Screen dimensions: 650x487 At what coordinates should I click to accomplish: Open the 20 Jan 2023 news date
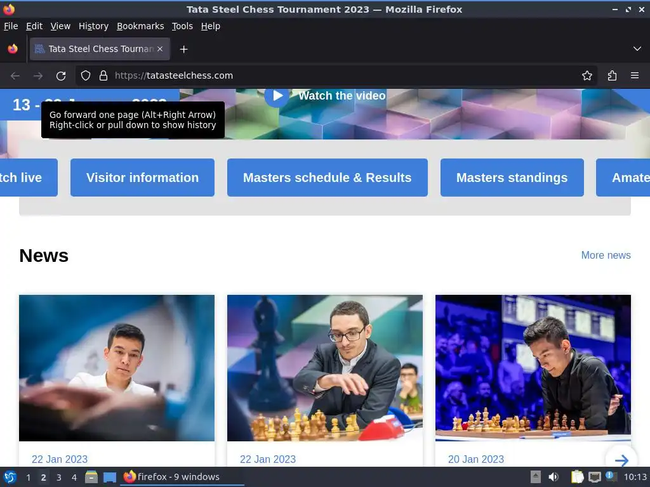tap(476, 459)
